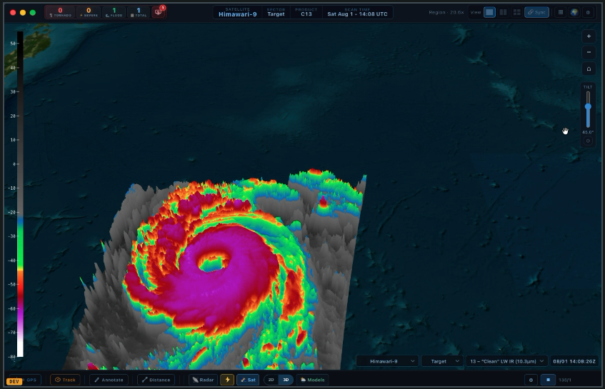The width and height of the screenshot is (605, 389).
Task: Activate the Distance measuring tool
Action: pyautogui.click(x=156, y=380)
